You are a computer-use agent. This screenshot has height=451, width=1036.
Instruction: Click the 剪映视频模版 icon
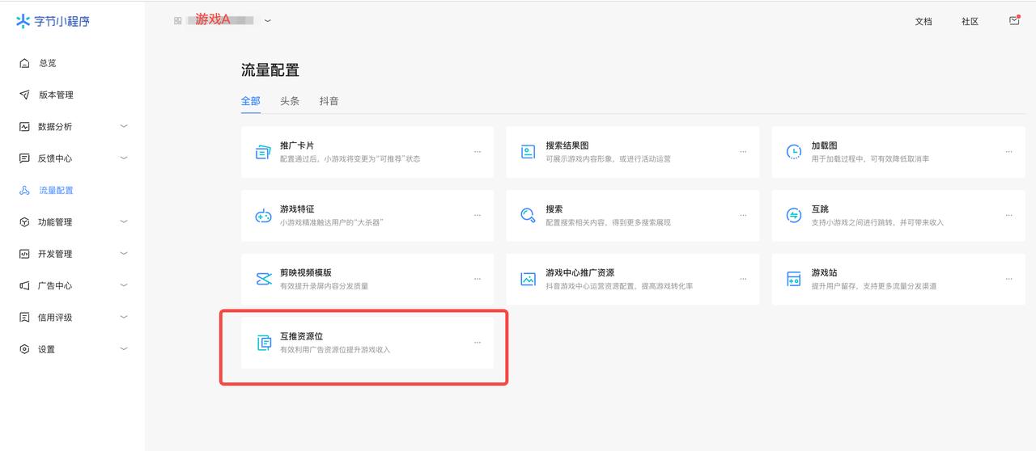pyautogui.click(x=263, y=279)
